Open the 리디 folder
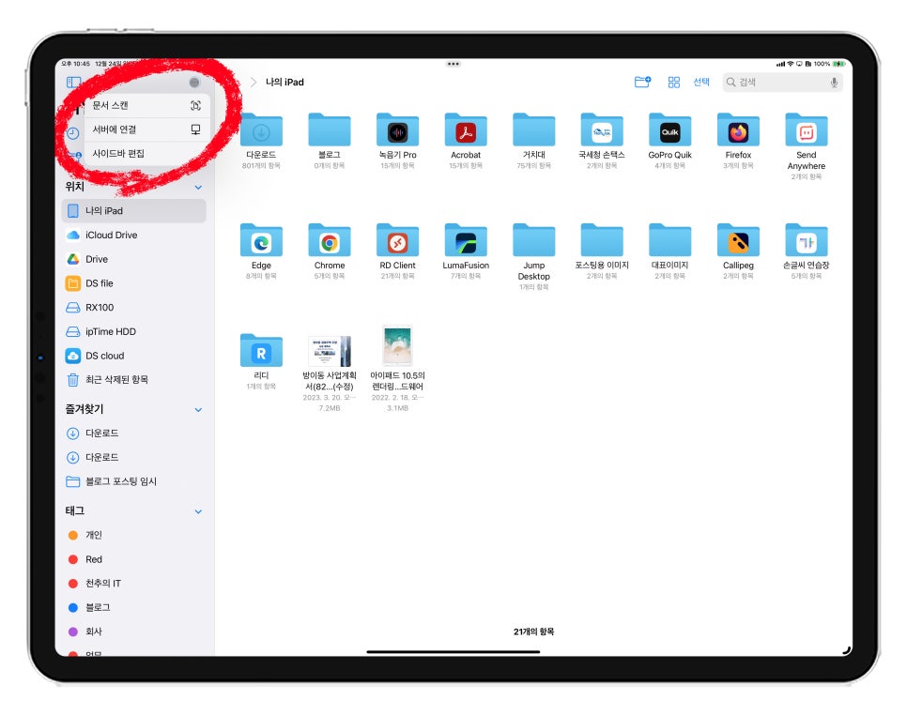 pyautogui.click(x=261, y=351)
